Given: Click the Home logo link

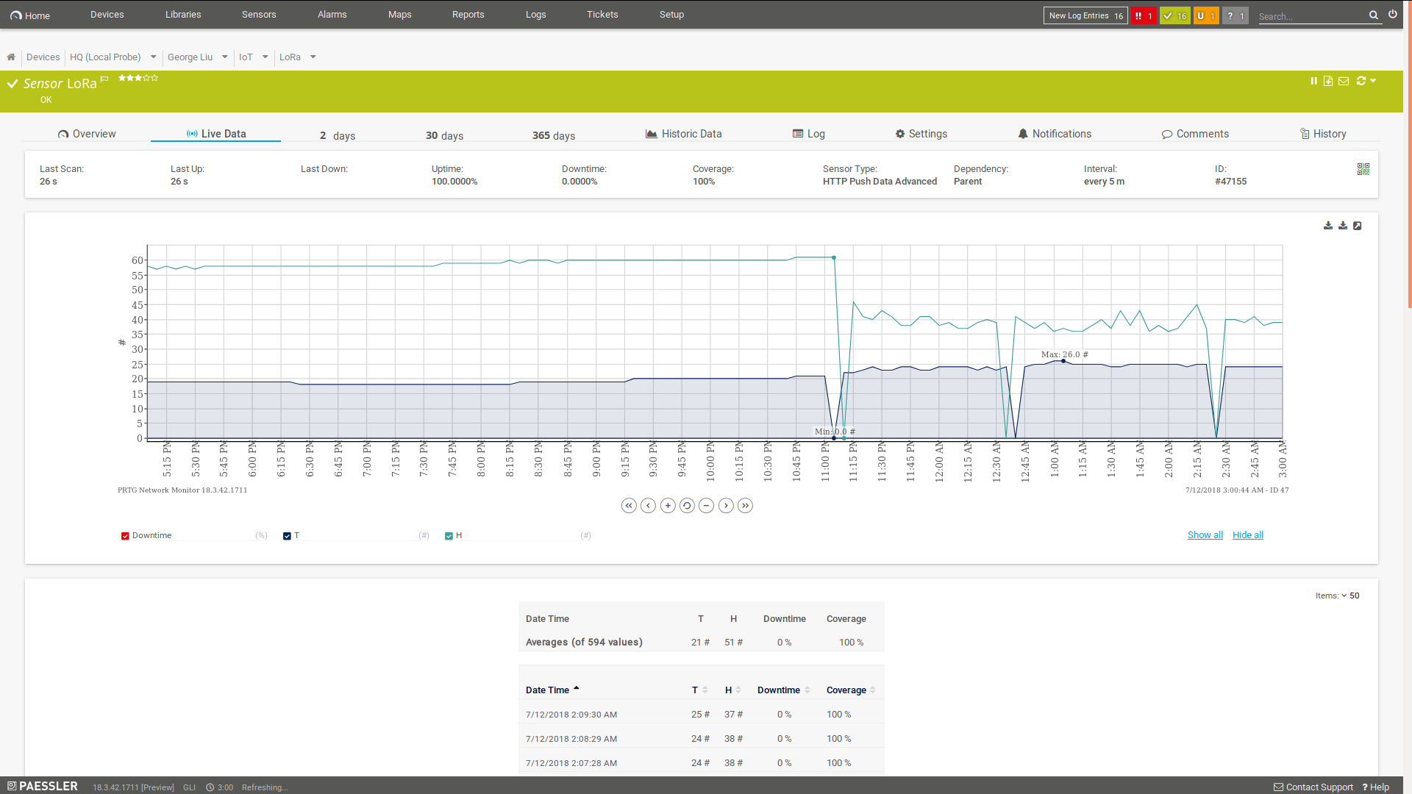Looking at the screenshot, I should coord(30,15).
